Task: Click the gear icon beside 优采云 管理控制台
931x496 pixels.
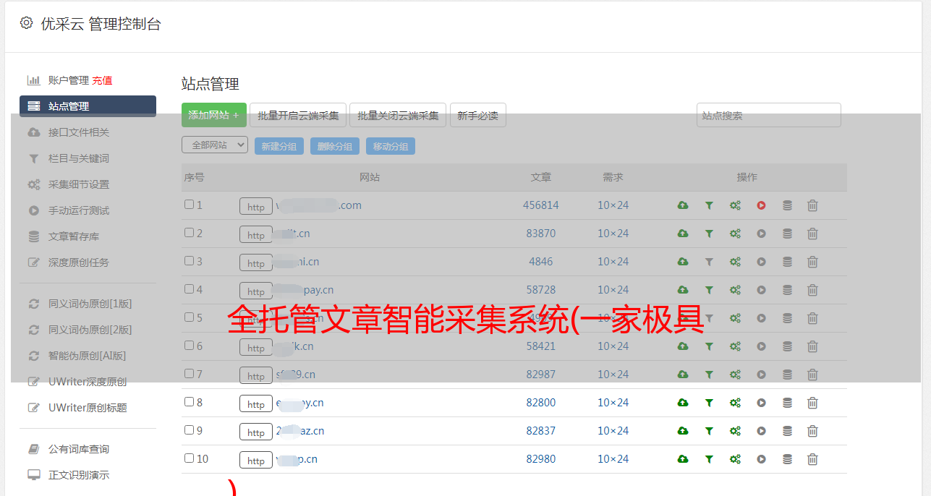Action: 27,23
